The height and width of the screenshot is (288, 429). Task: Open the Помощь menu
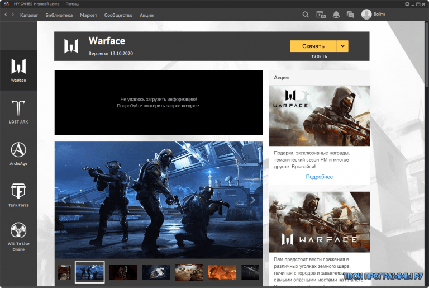[x=72, y=4]
